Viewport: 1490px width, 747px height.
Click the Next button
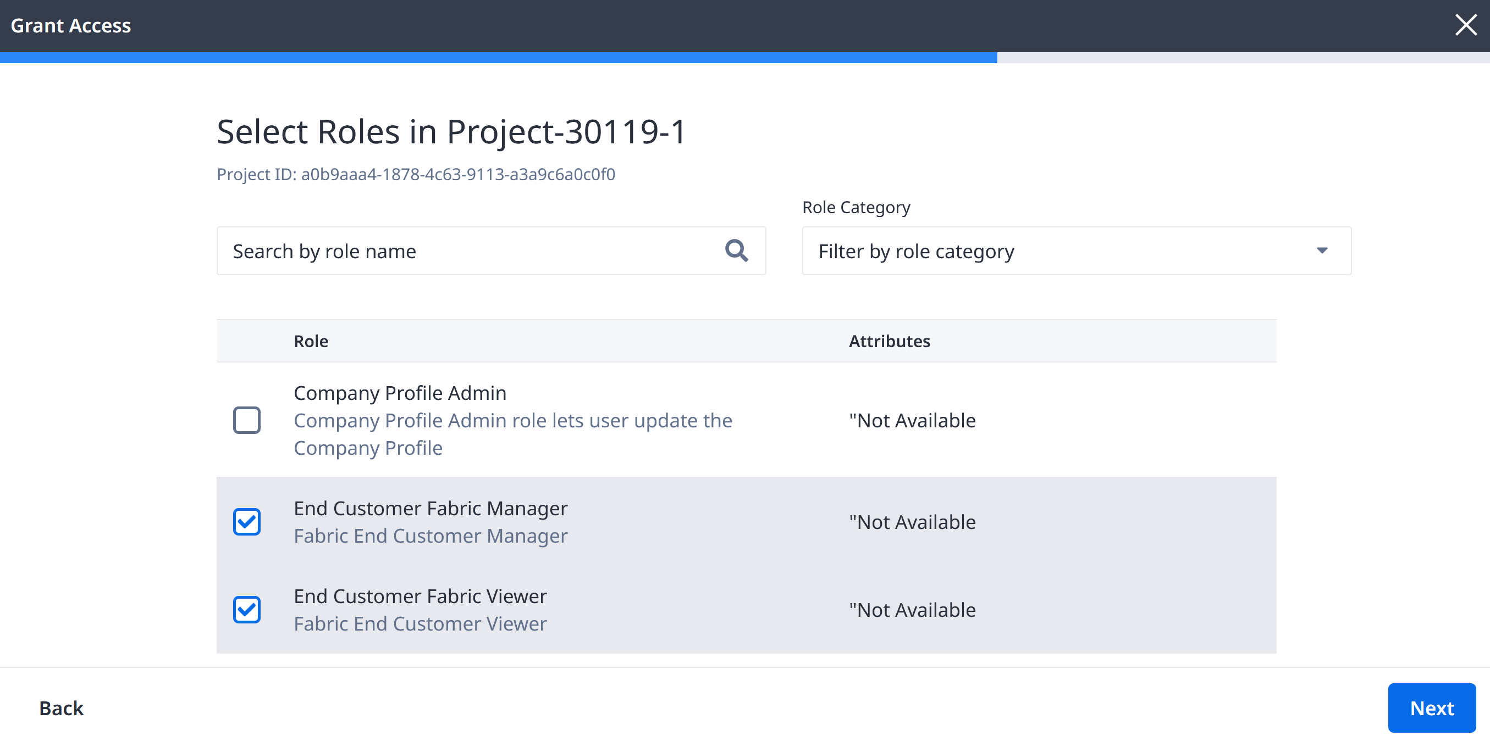[1432, 707]
